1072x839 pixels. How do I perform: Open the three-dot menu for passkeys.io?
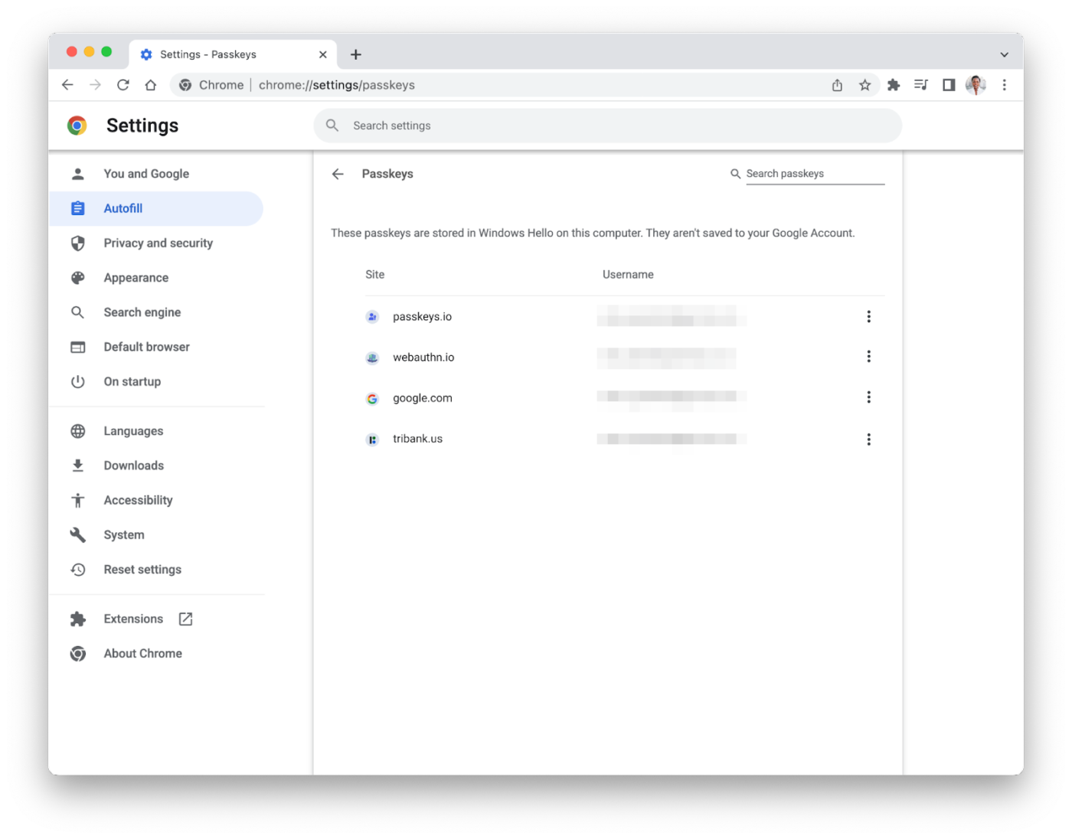(869, 316)
